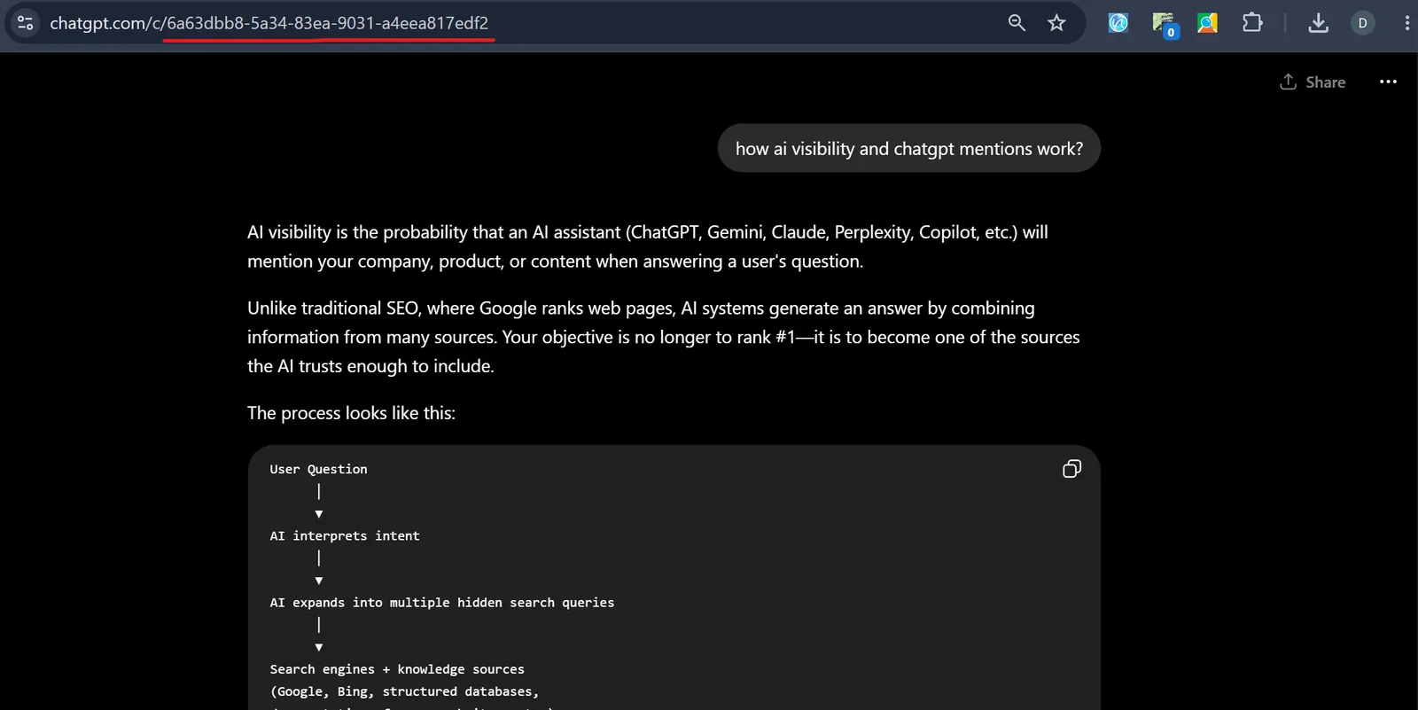The height and width of the screenshot is (710, 1418).
Task: Open the blue circular extension icon
Action: (x=1118, y=23)
